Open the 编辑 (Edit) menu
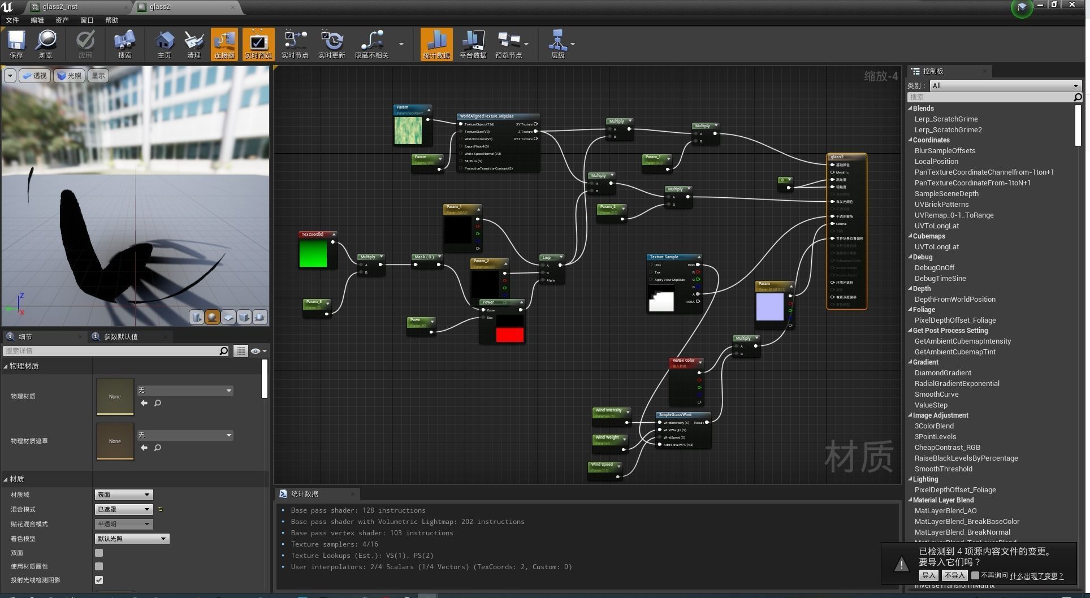The height and width of the screenshot is (598, 1090). [x=37, y=20]
